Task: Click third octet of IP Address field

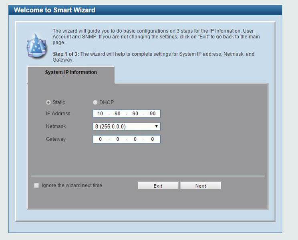Action: pyautogui.click(x=135, y=114)
